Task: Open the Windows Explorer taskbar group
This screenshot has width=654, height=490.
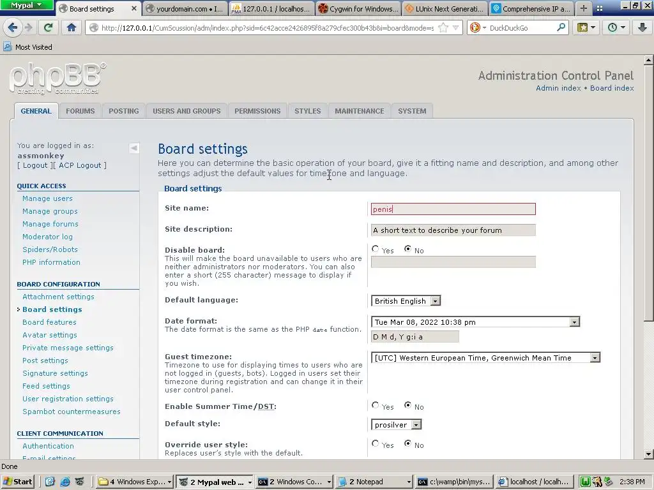Action: (135, 482)
